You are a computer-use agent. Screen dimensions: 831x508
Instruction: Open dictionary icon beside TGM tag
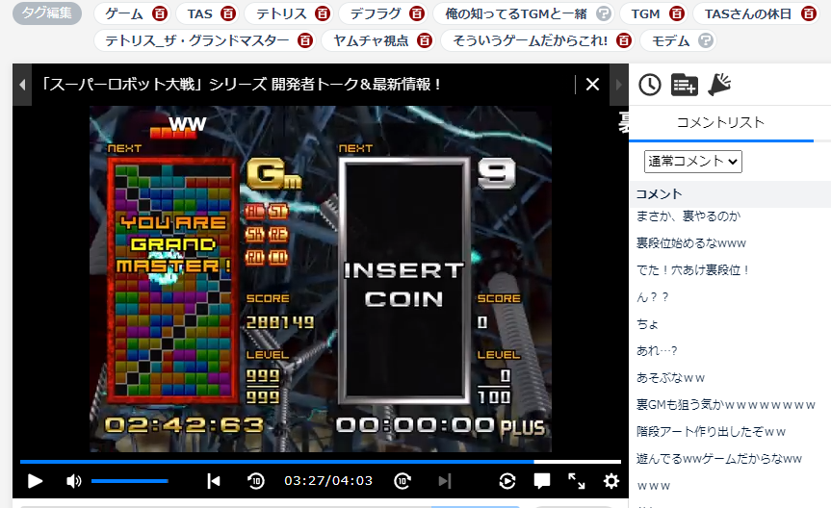pos(677,13)
